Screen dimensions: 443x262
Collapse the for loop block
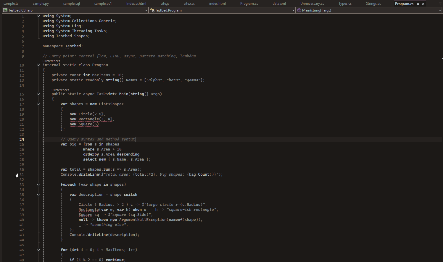coord(38,250)
